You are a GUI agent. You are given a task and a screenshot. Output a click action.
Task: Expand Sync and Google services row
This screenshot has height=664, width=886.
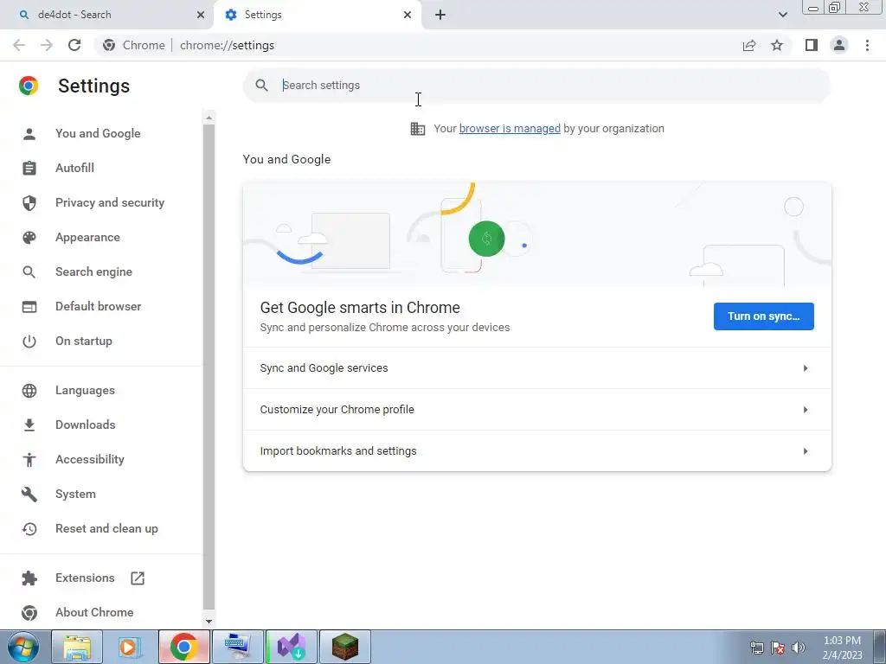[536, 368]
